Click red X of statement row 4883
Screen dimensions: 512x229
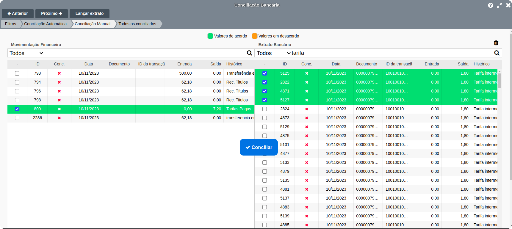[x=307, y=207]
